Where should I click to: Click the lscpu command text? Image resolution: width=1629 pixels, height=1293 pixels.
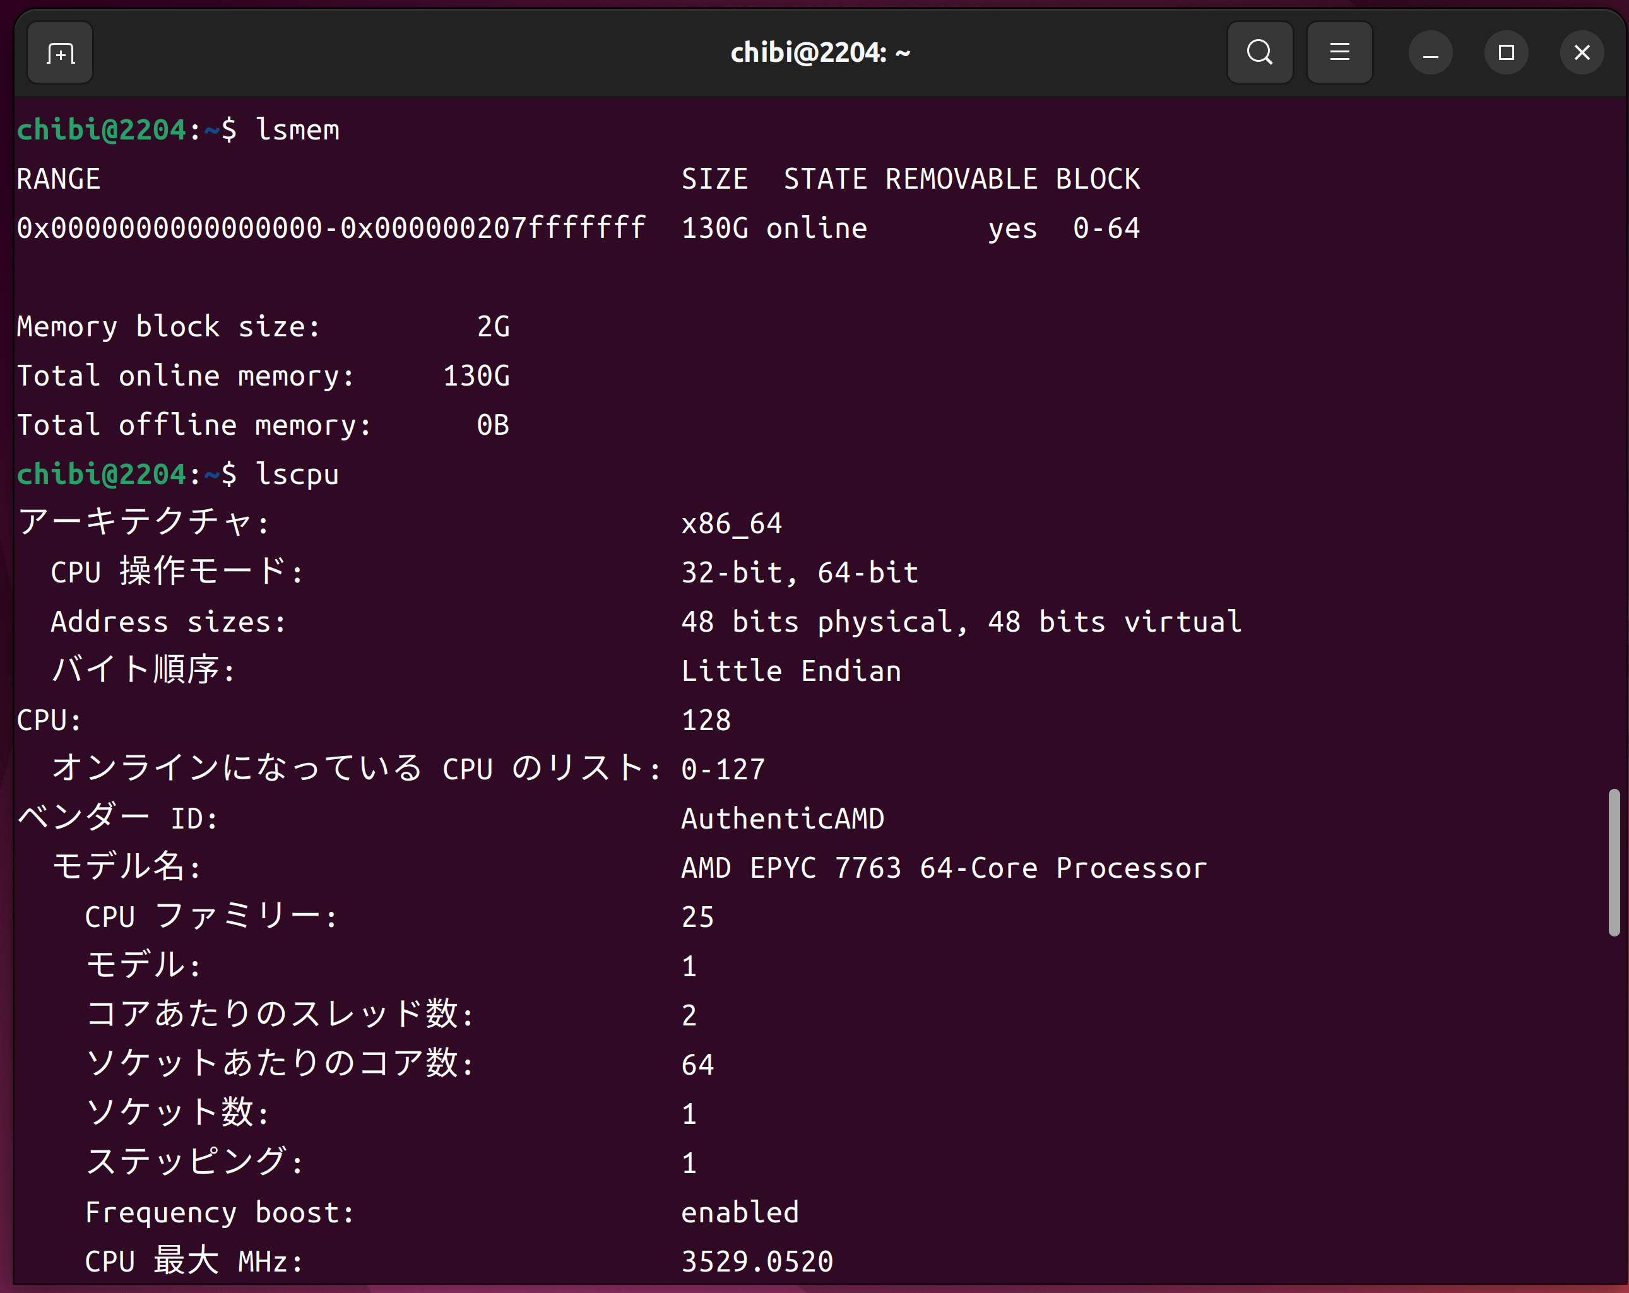(x=298, y=475)
